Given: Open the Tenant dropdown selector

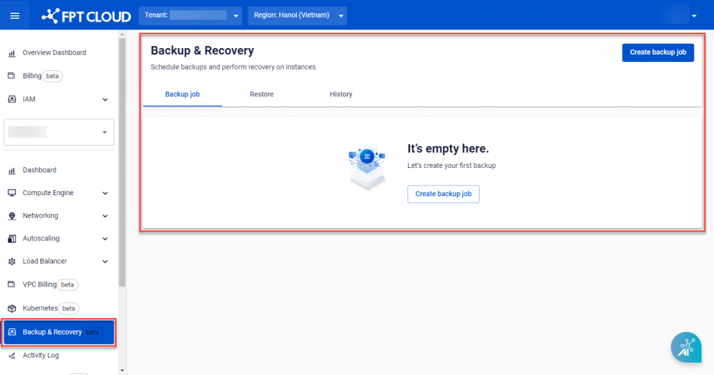Looking at the screenshot, I should 191,15.
